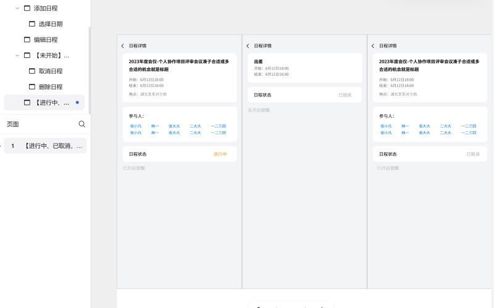Click the layer panel vertical scrollbar
Screen dimensions: 494x308
click(x=90, y=70)
